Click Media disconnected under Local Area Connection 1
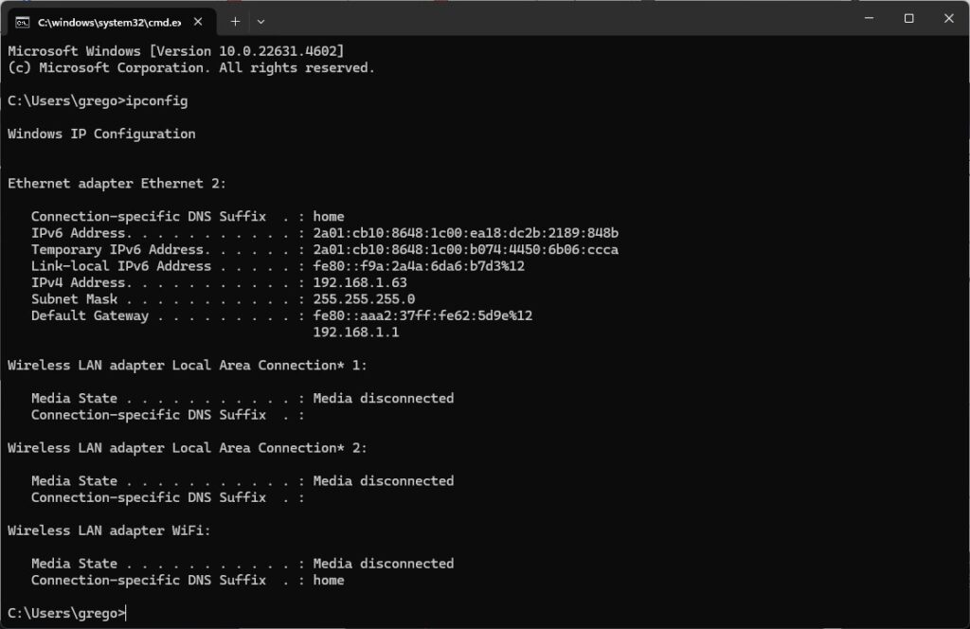Viewport: 970px width, 629px height. [383, 398]
